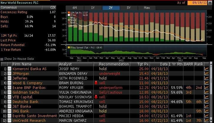Open chart icon in J&T Banka row
This screenshot has width=214, height=123.
coord(206,106)
